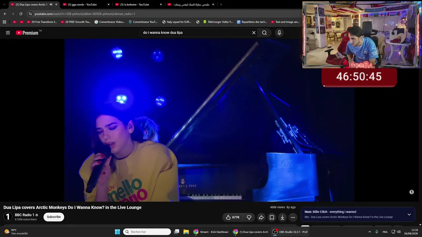Close the Arabic-titled YouTube tab
This screenshot has width=422, height=237.
[x=213, y=5]
